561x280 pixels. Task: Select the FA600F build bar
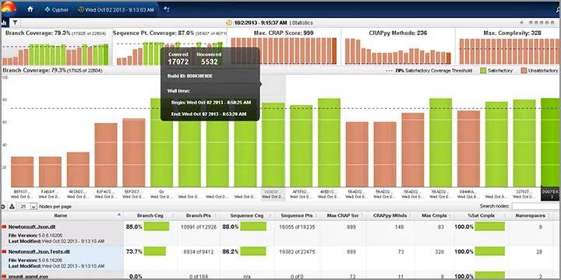tap(50, 171)
